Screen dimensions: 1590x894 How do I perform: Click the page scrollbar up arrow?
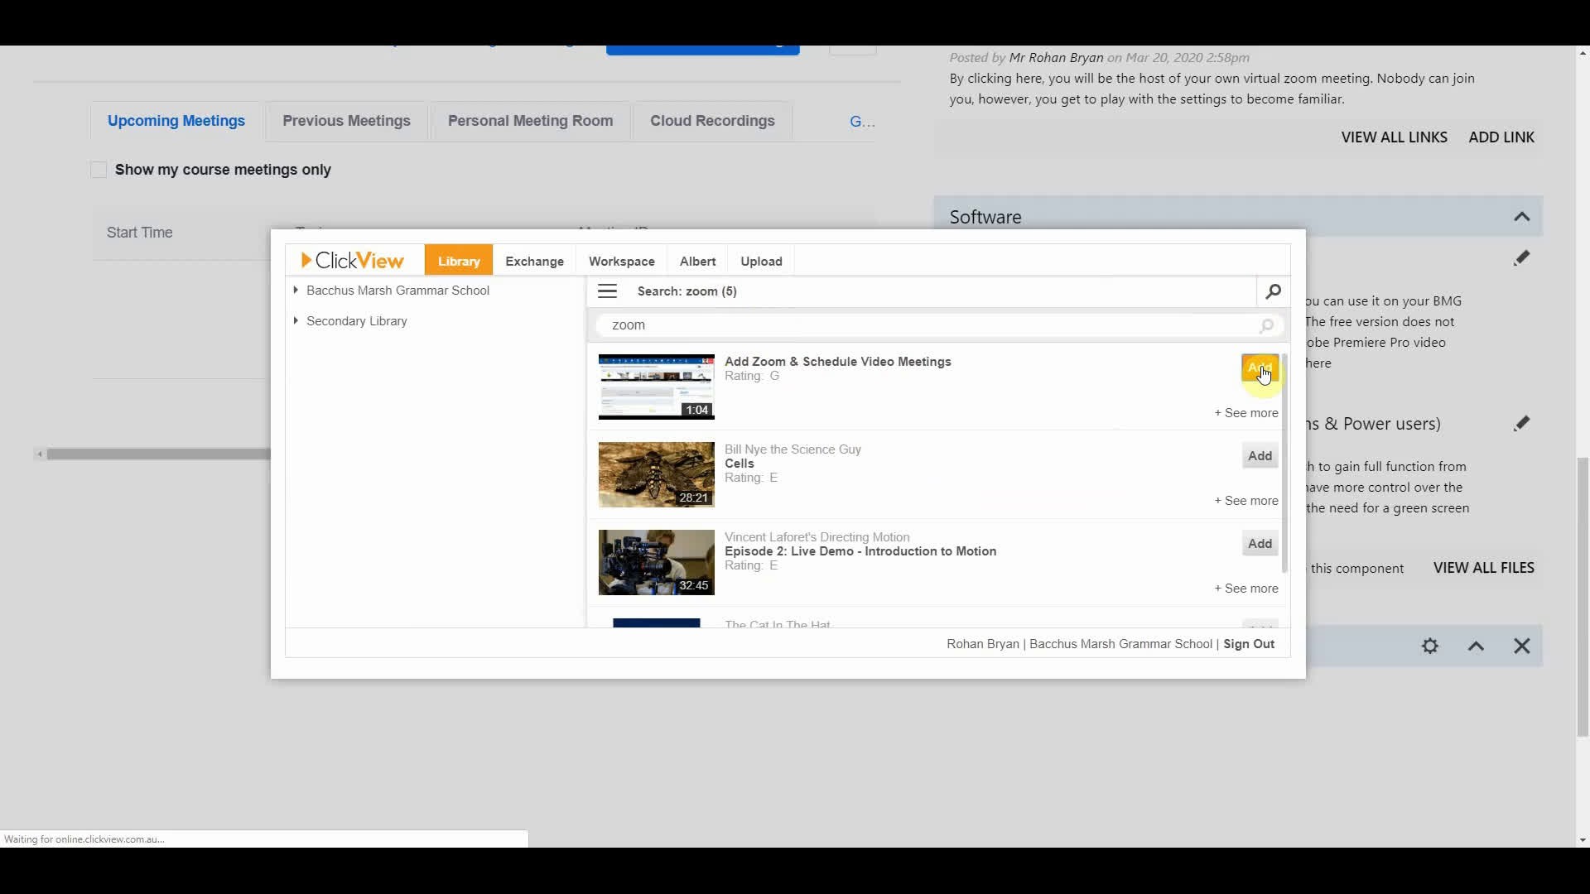click(x=1583, y=52)
